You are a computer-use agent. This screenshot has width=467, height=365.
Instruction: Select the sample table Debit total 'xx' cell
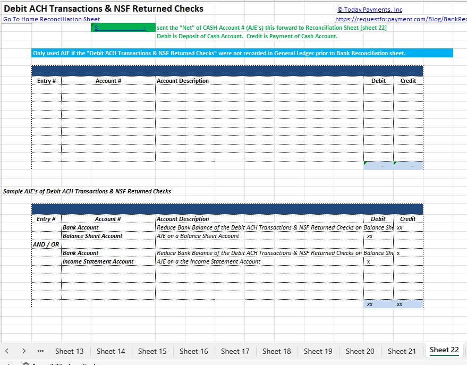pyautogui.click(x=379, y=304)
